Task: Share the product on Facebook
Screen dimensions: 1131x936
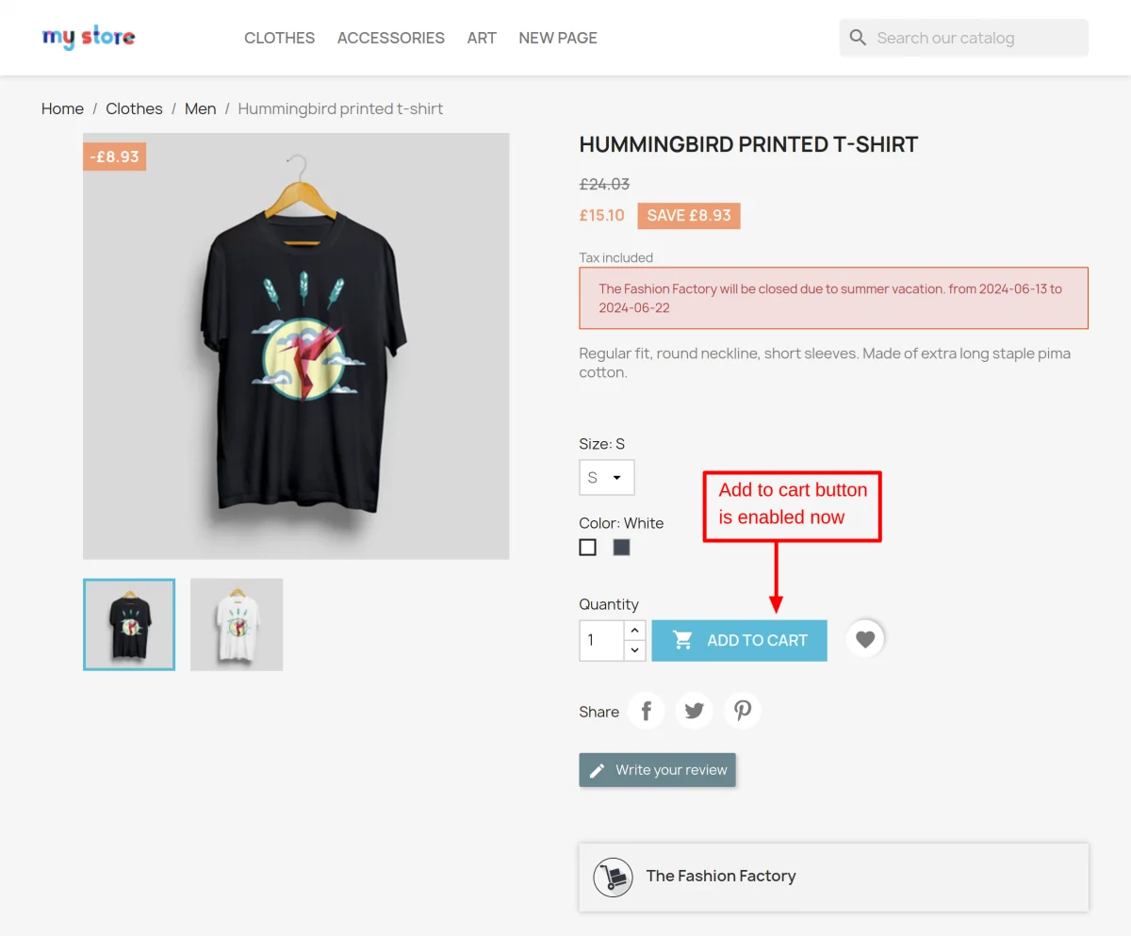Action: [646, 710]
